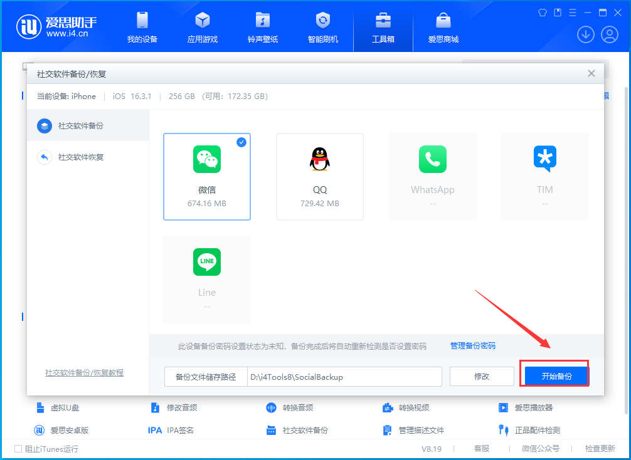
Task: Switch to the 社交软件恢复 restore tab
Action: coord(81,157)
